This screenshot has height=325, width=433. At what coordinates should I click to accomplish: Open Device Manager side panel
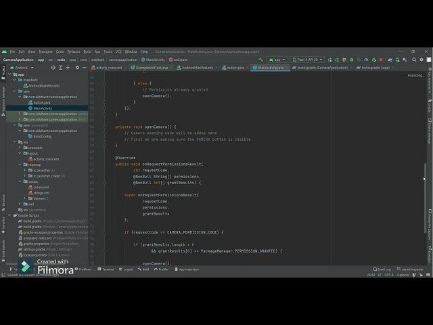pos(430,131)
